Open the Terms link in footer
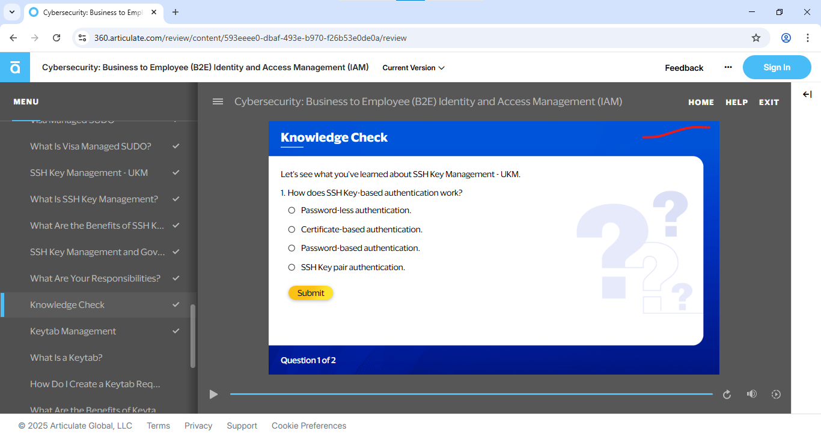The width and height of the screenshot is (821, 437). (x=158, y=426)
